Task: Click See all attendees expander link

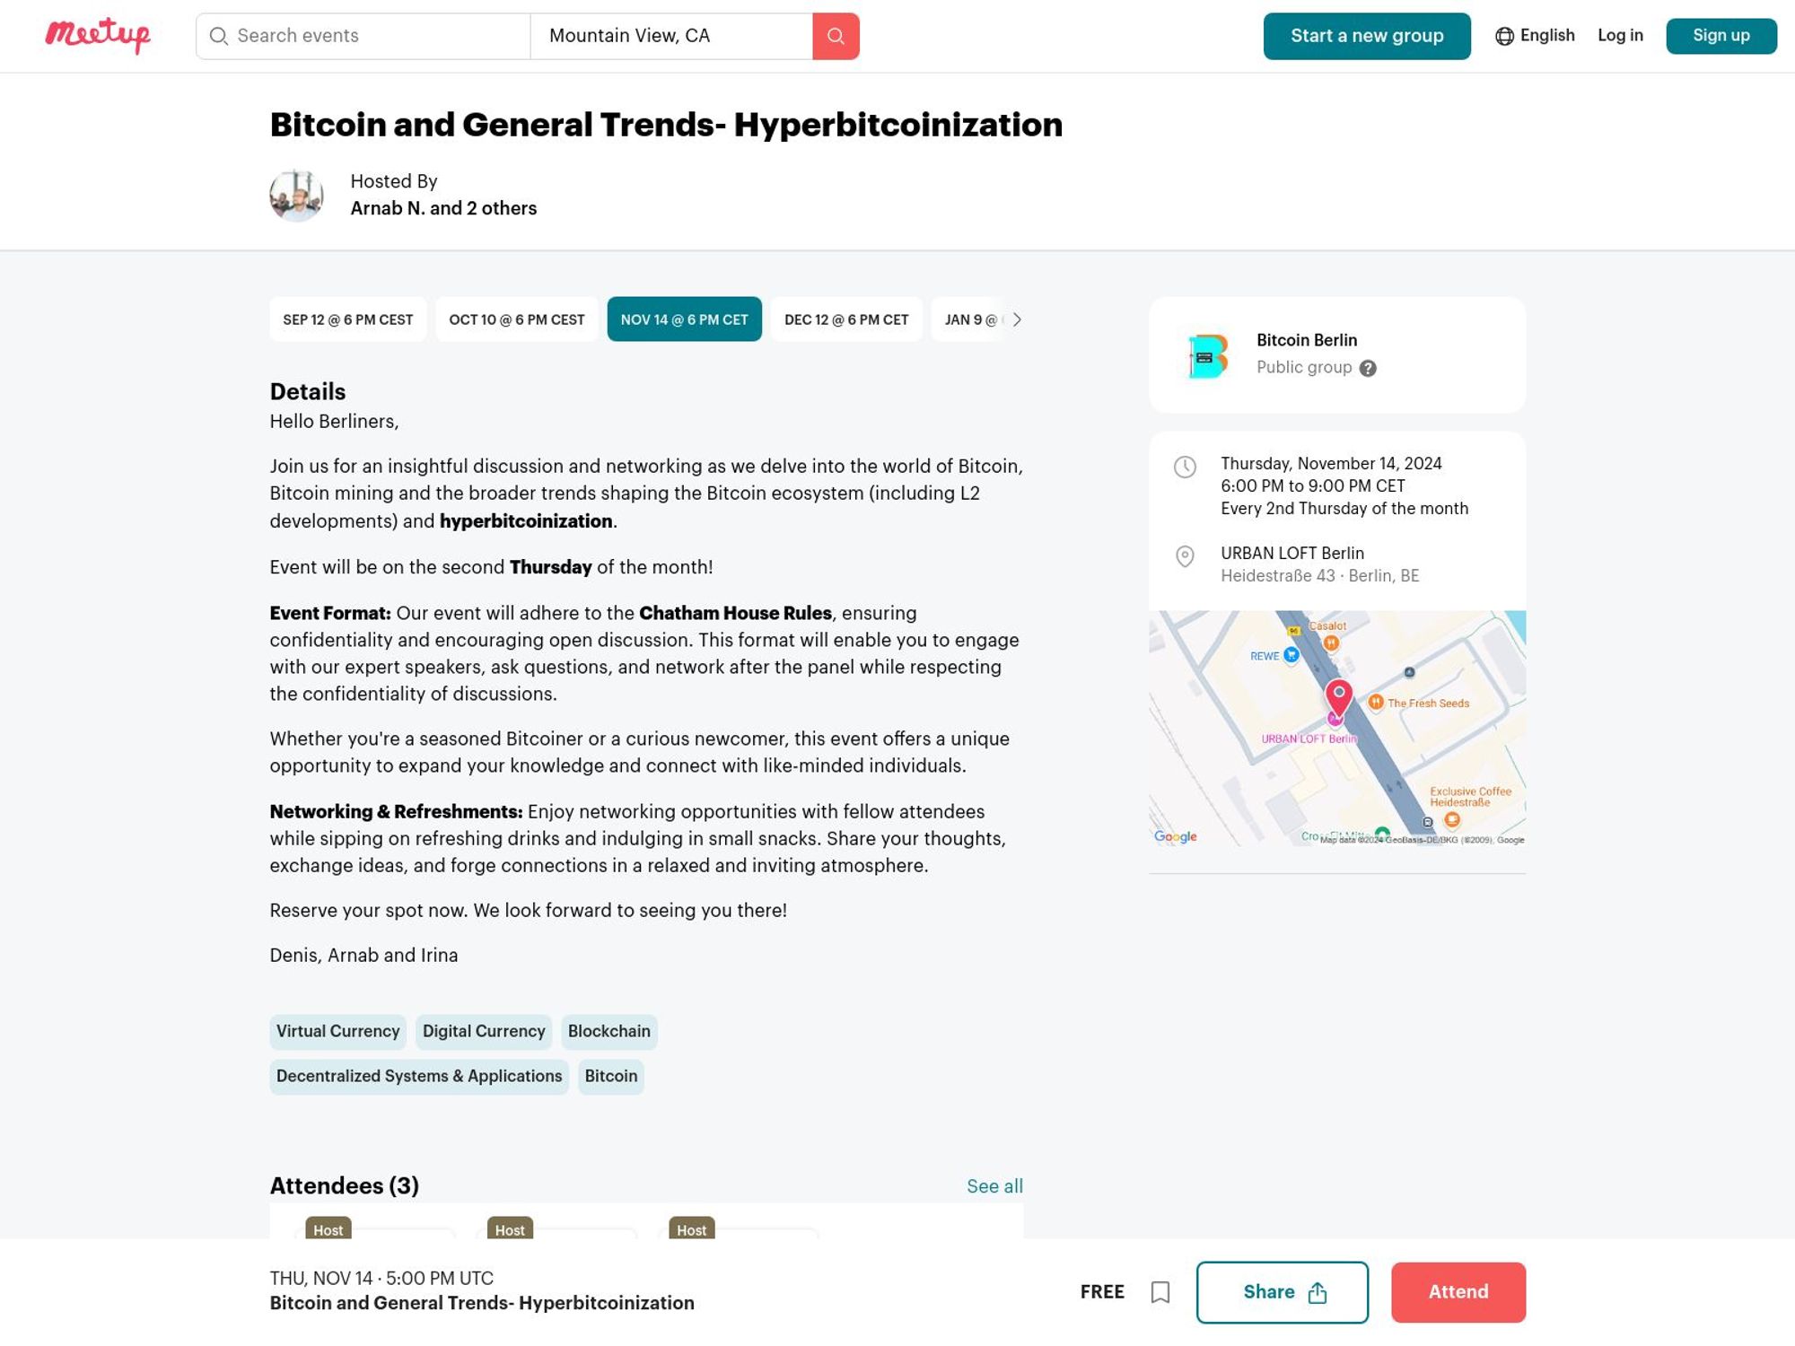Action: (994, 1186)
